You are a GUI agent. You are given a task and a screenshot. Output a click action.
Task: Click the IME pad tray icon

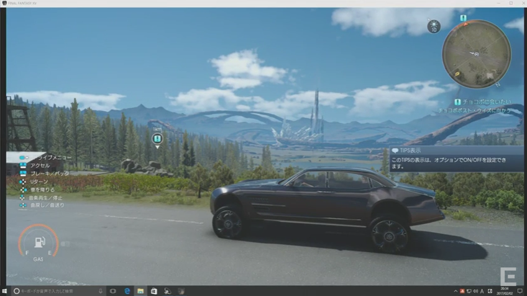pos(490,291)
